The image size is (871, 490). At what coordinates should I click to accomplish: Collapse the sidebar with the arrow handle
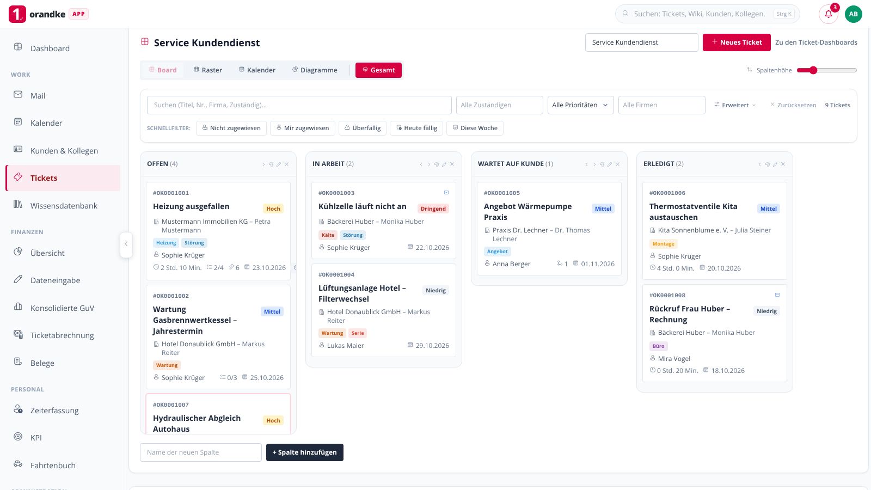coord(126,244)
